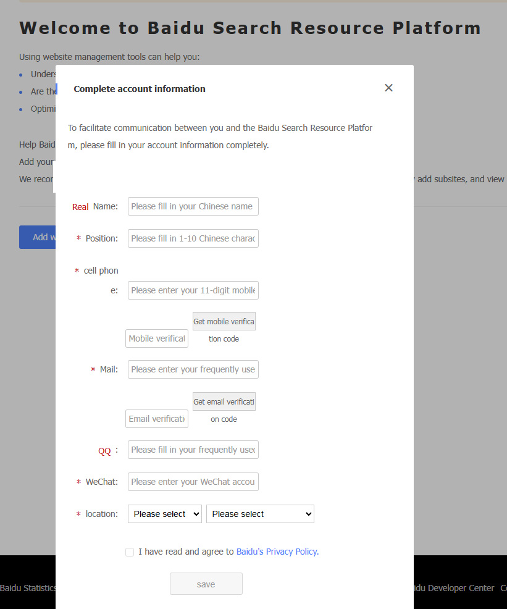Click the Real Name input field
Image resolution: width=507 pixels, height=609 pixels.
[x=193, y=206]
